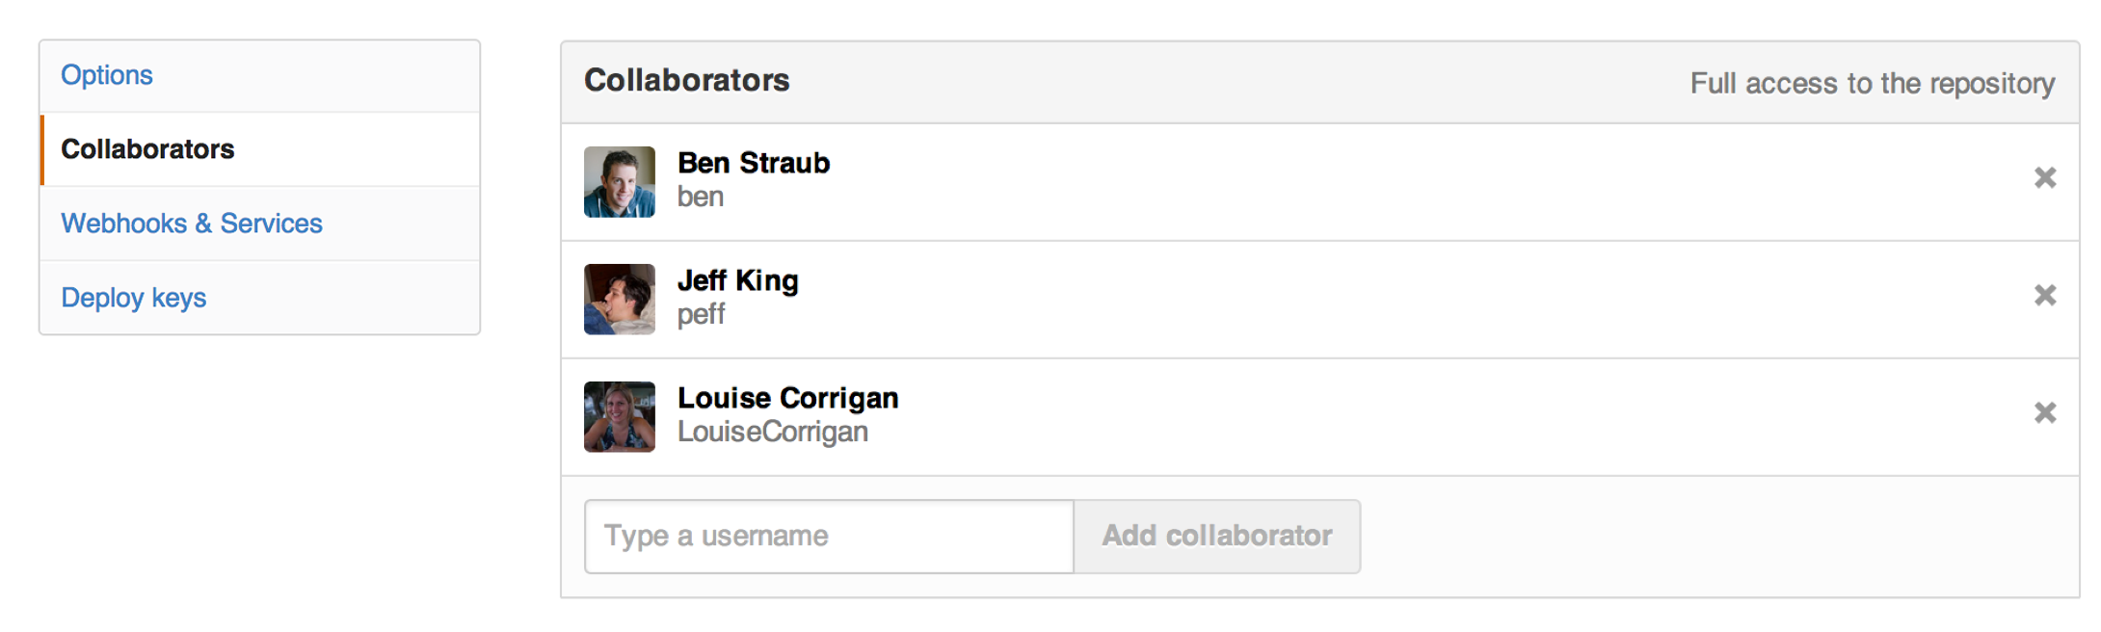This screenshot has width=2101, height=632.
Task: Go to Webhooks & Services
Action: pyautogui.click(x=192, y=224)
